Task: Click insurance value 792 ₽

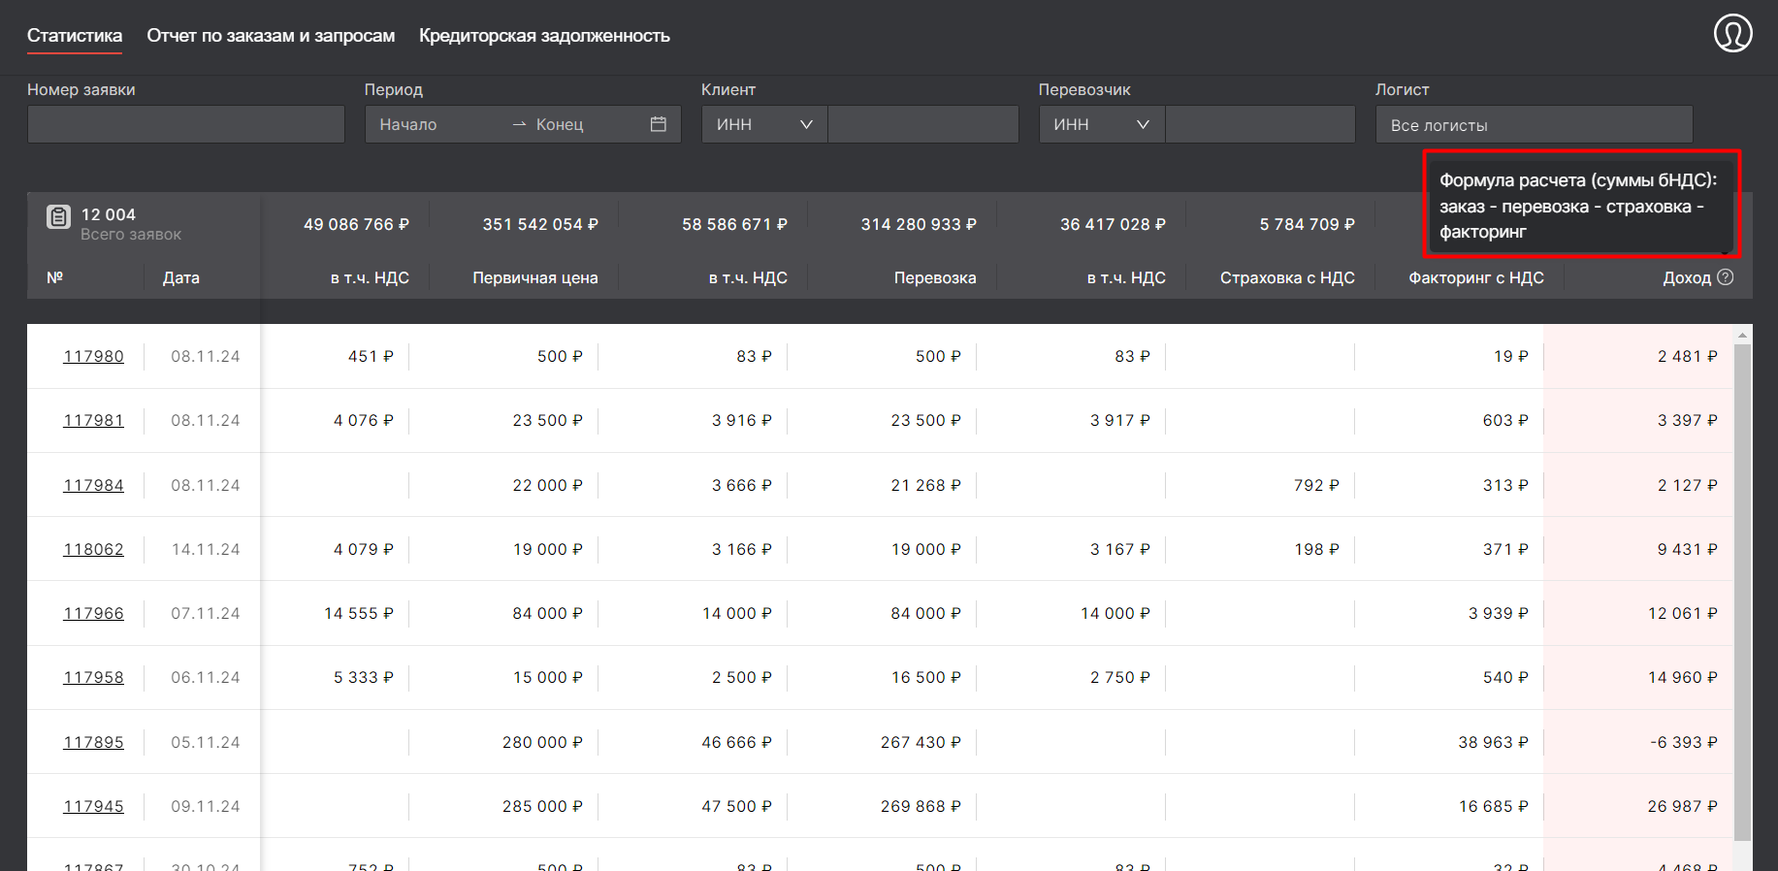Action: [1316, 485]
